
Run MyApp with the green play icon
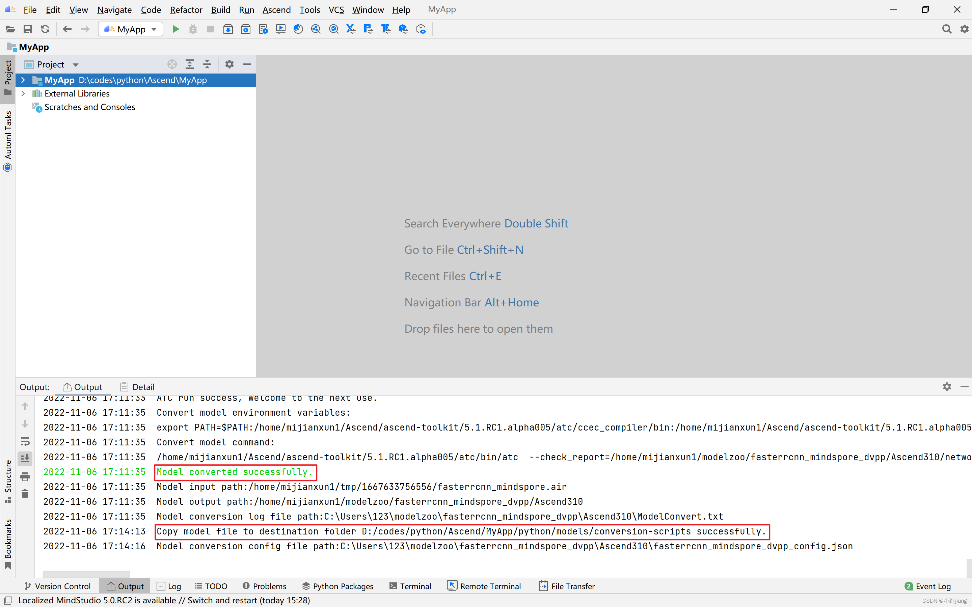(x=175, y=29)
